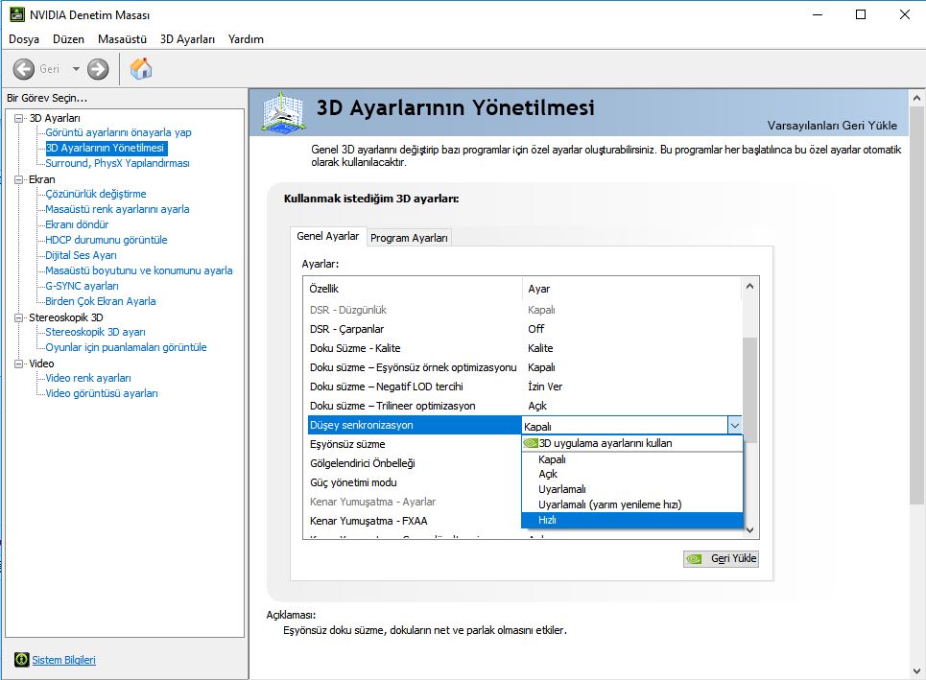This screenshot has width=926, height=680.
Task: Click Özellik column header
Action: [x=414, y=289]
